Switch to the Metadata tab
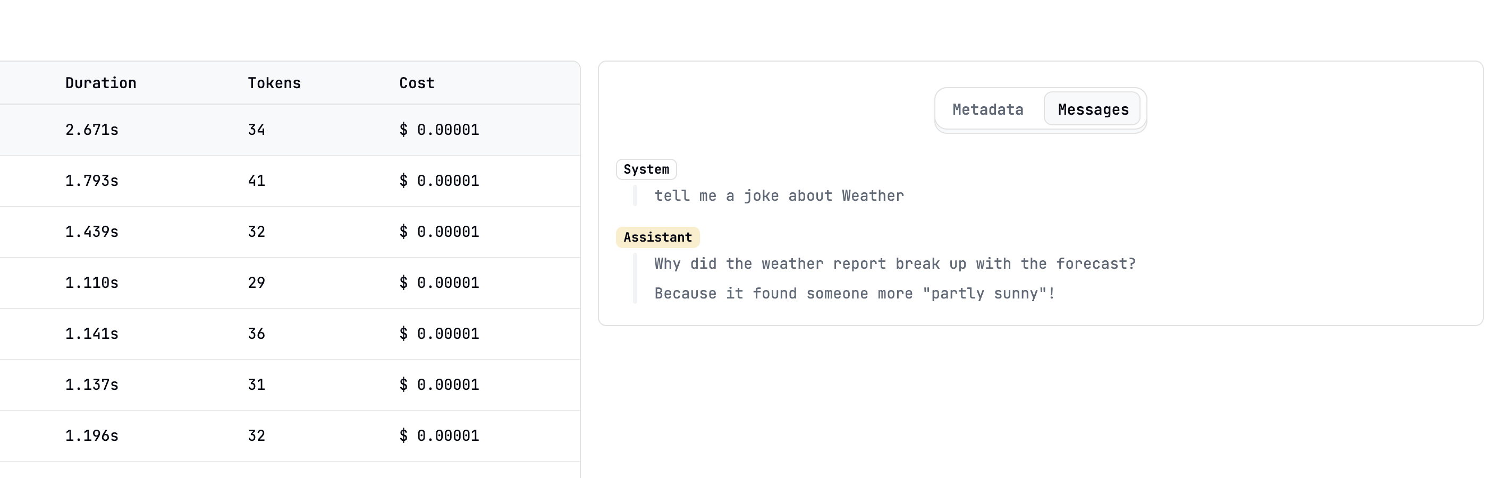Screen dimensions: 1503x478 click(x=987, y=109)
